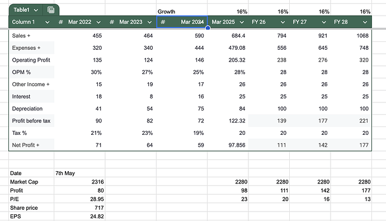
Task: Click the number type icon for Mar 2024
Action: coord(163,22)
